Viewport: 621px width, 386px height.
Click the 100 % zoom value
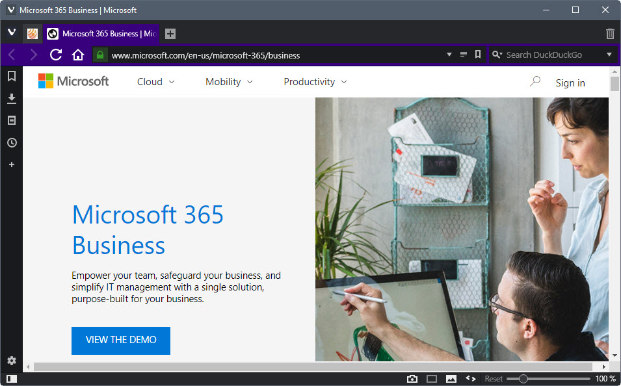[x=605, y=379]
